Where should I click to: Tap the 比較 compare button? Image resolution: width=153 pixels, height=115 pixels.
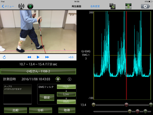(x=16, y=110)
